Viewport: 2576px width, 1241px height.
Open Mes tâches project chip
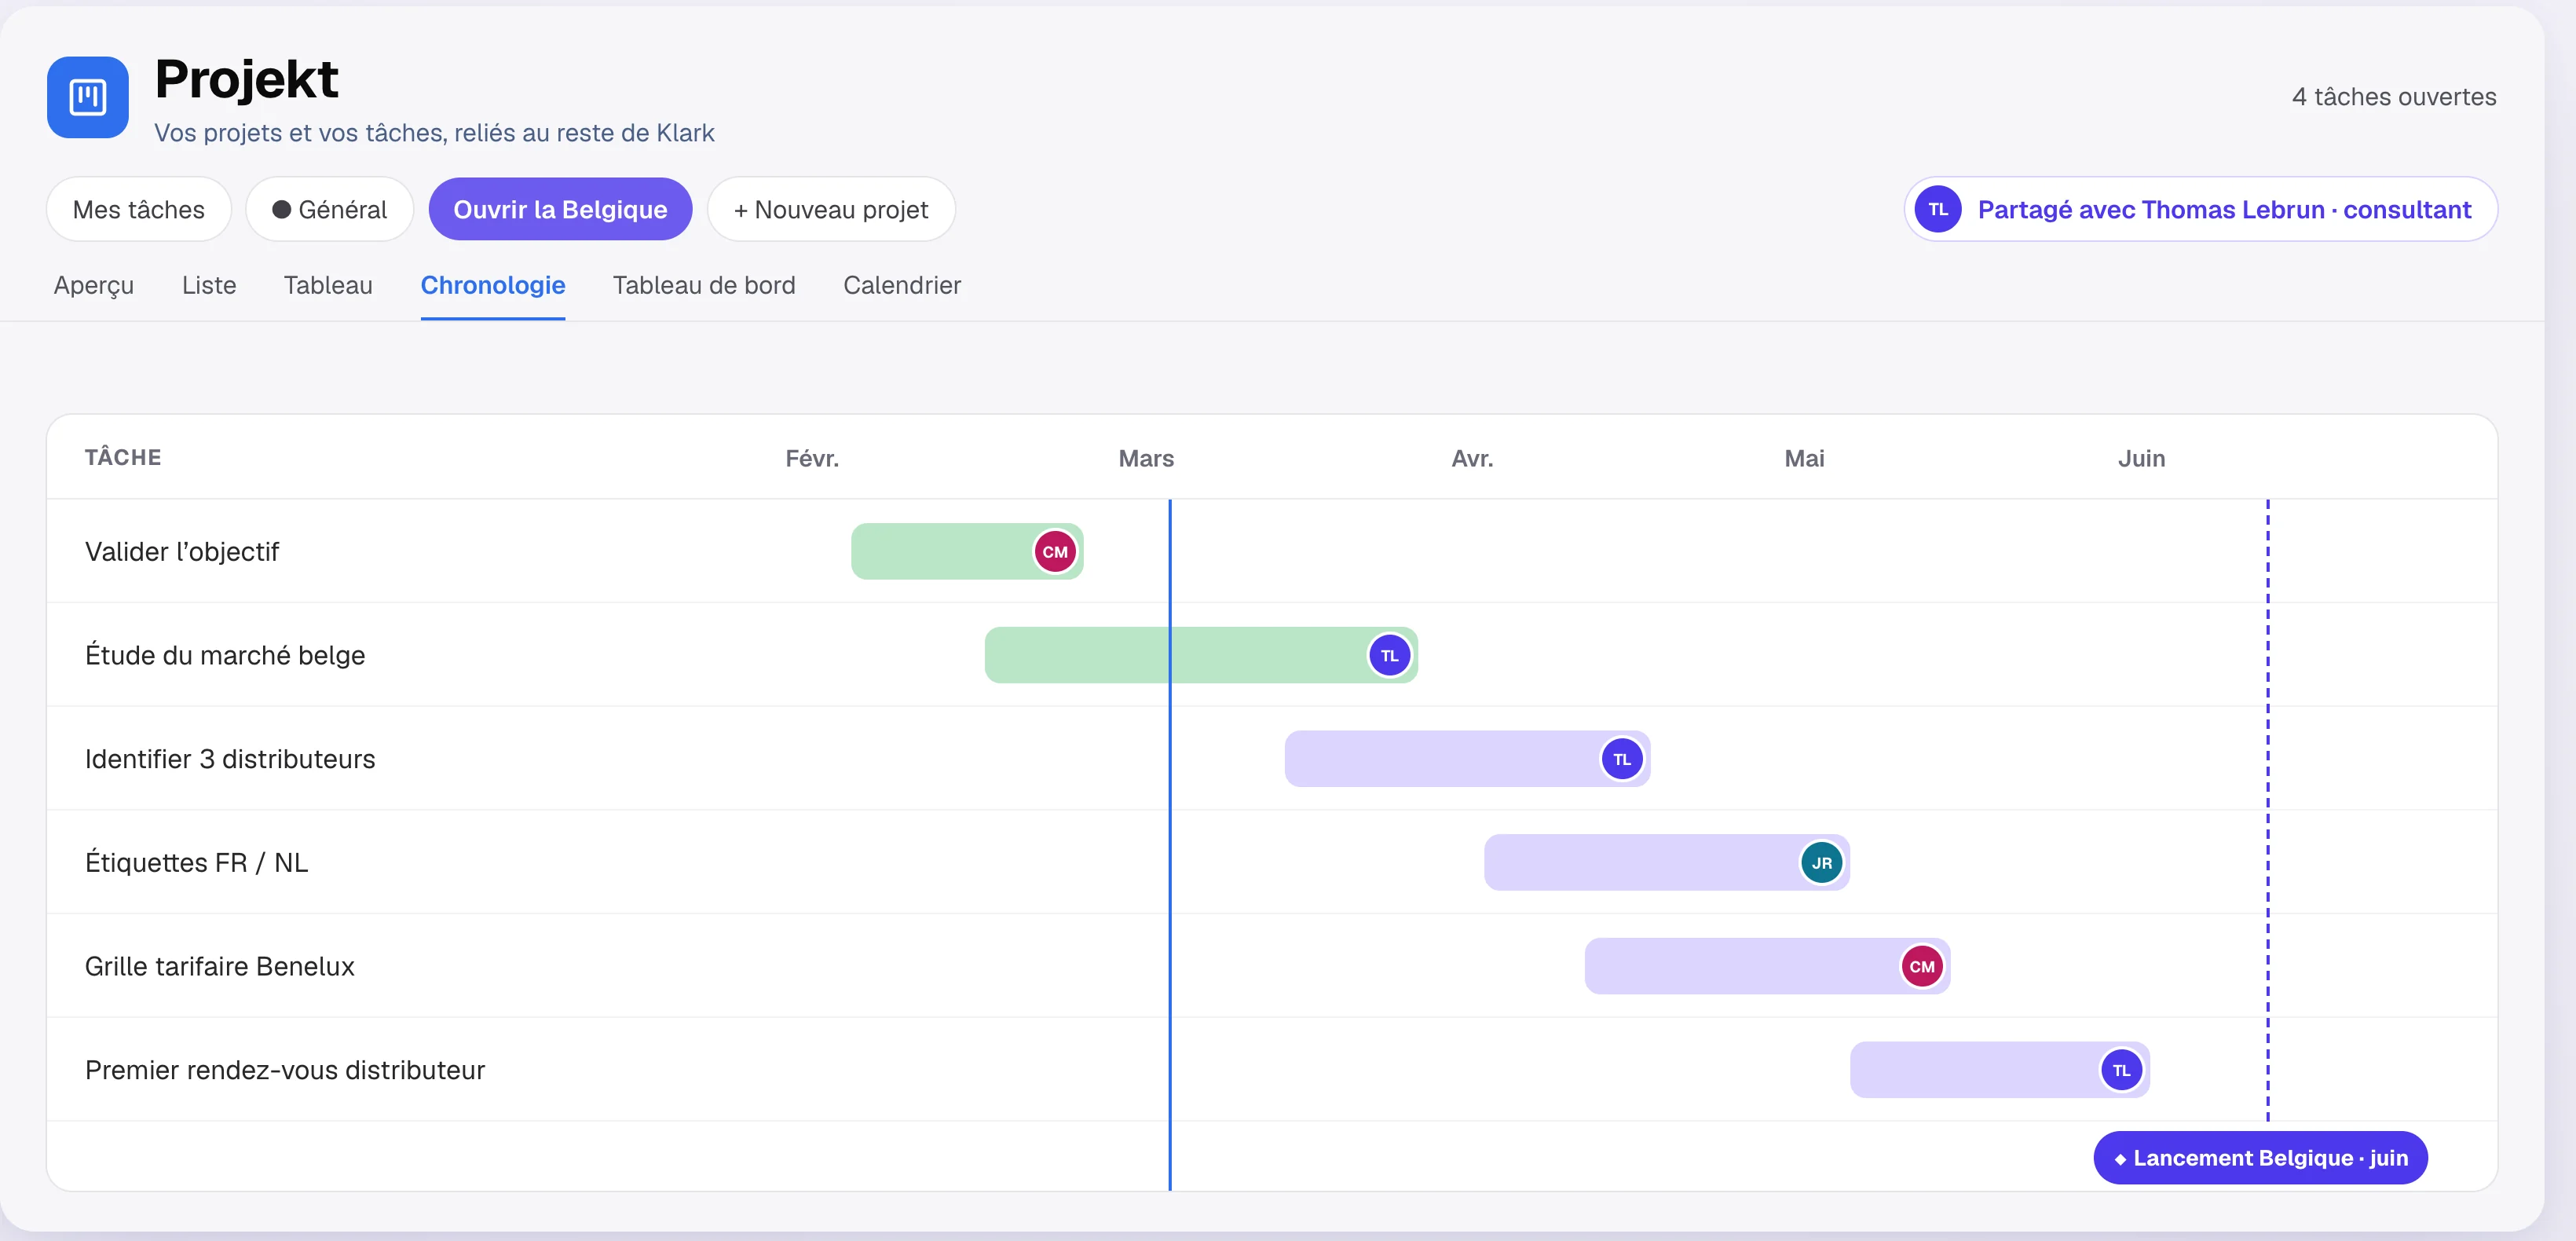139,209
